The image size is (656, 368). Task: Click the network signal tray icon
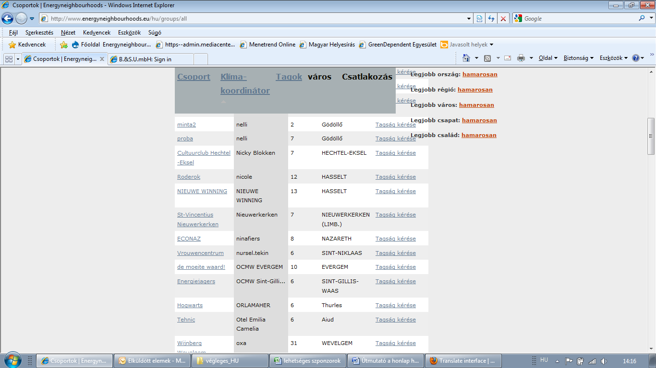(592, 361)
